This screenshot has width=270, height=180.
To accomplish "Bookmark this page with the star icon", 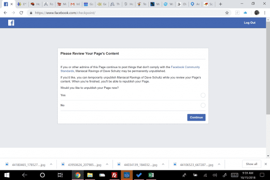I will 227,13.
